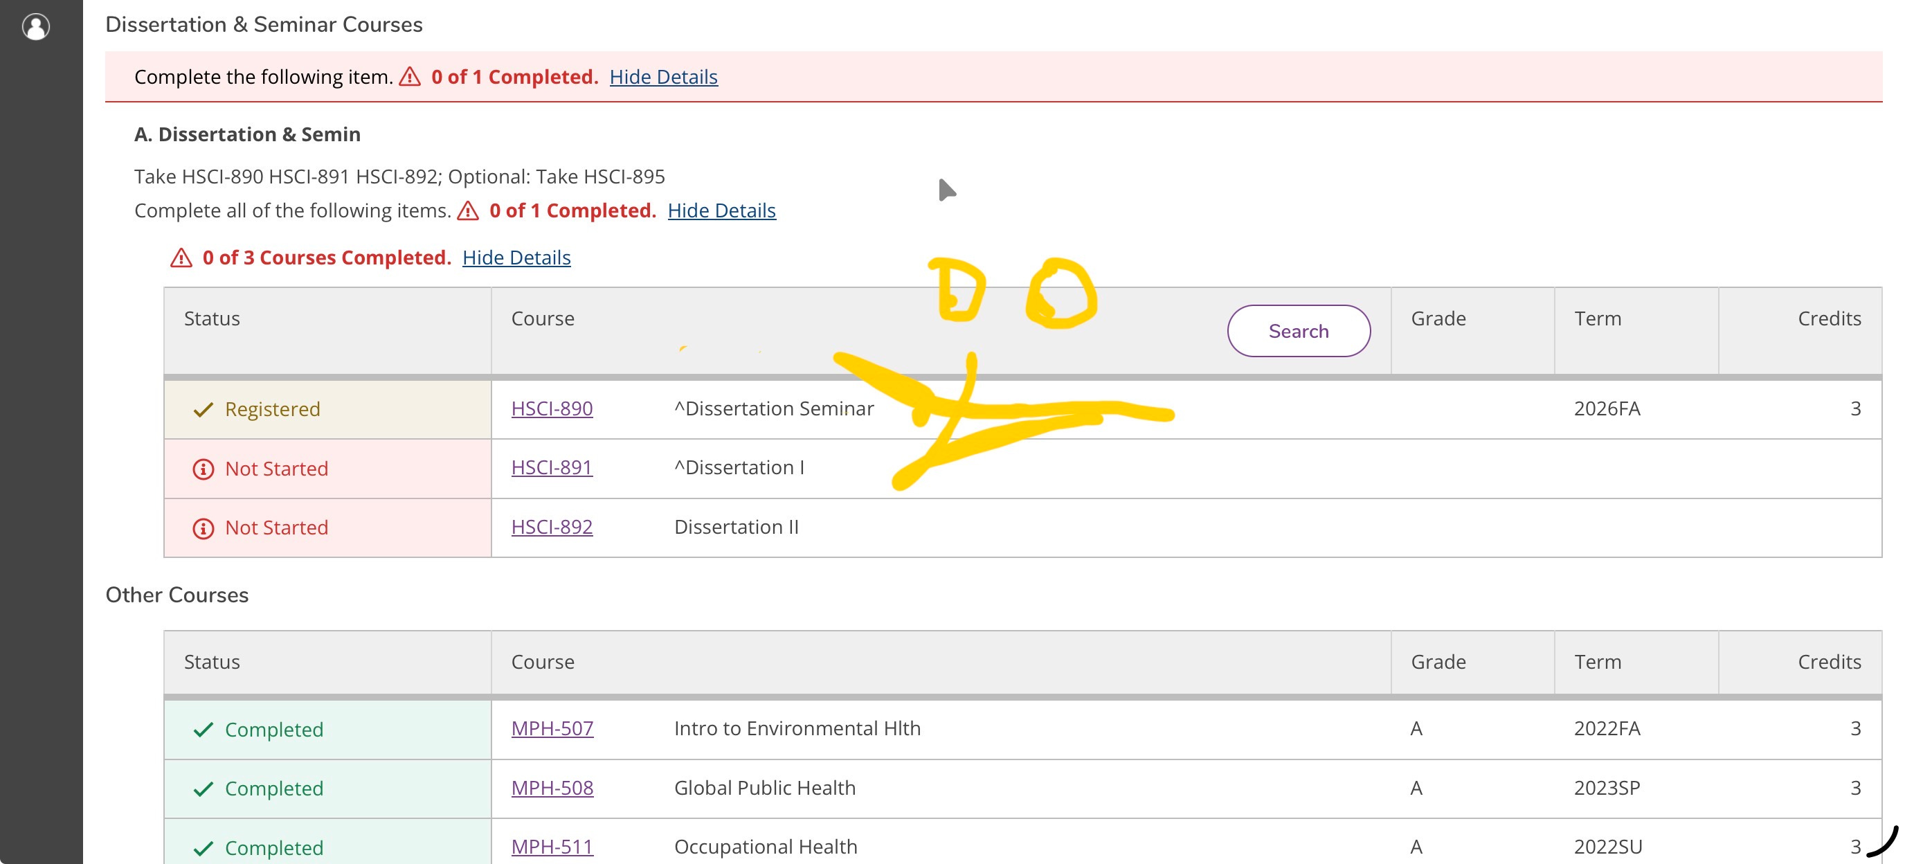Click the ^Dissertation Seminar course title
The height and width of the screenshot is (864, 1905).
[x=773, y=408]
